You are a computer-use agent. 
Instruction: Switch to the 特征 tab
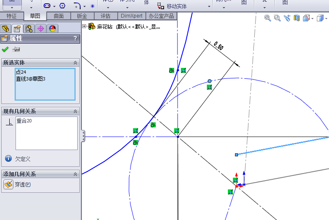pos(12,16)
